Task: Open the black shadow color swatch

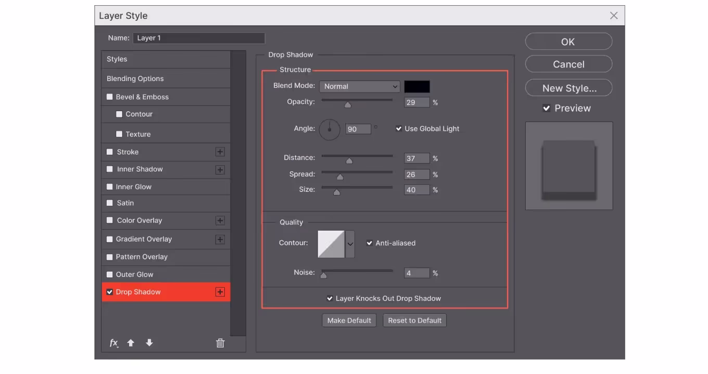Action: click(417, 87)
